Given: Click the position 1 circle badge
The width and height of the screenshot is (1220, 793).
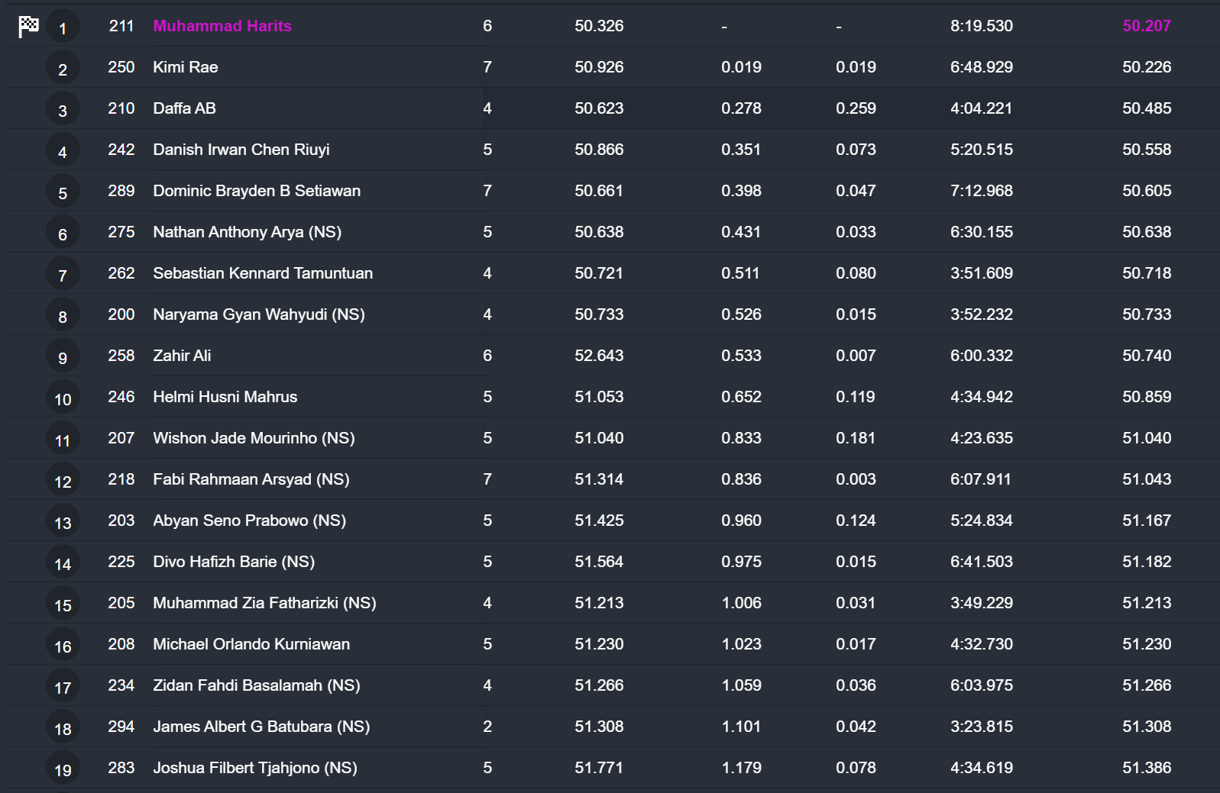Looking at the screenshot, I should click(x=63, y=29).
